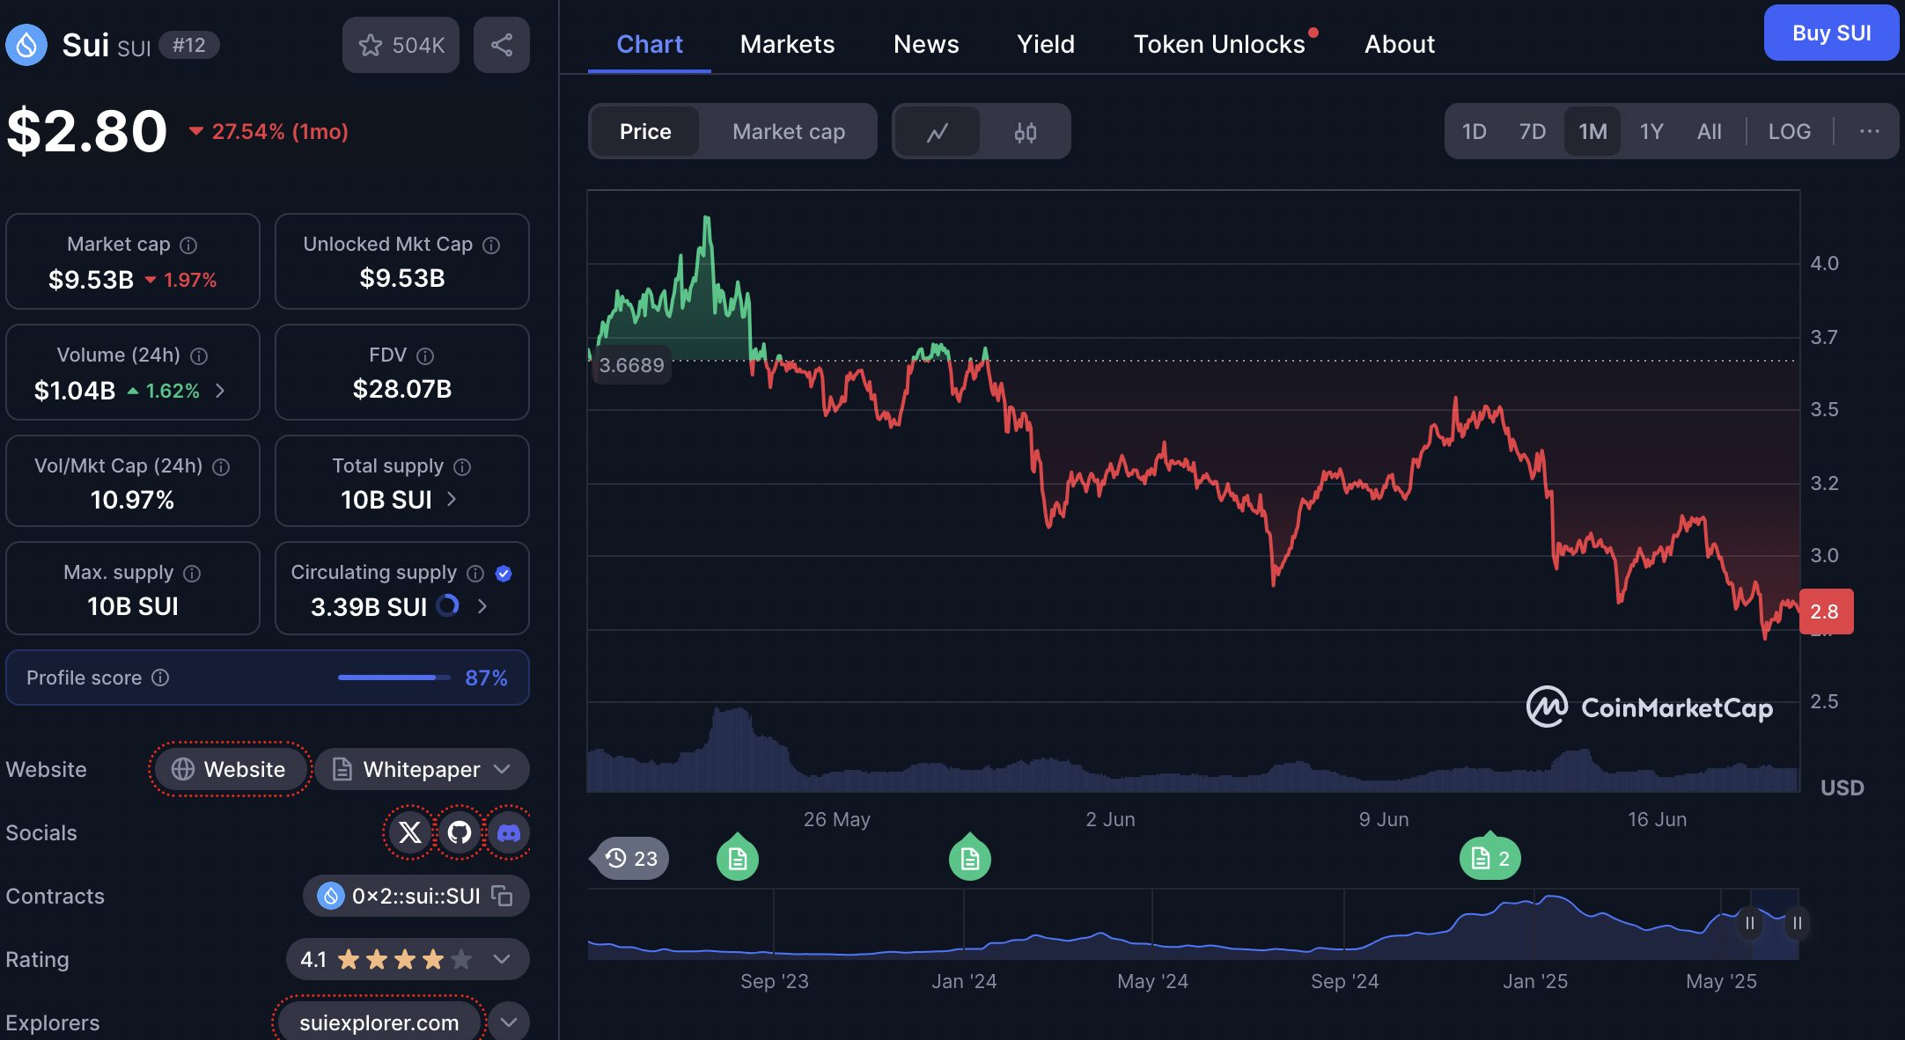
Task: Show Profile score info icon
Action: (x=160, y=677)
